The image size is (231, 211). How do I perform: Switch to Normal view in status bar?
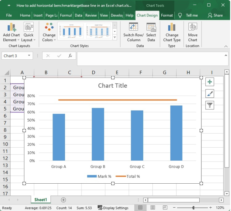pyautogui.click(x=140, y=208)
